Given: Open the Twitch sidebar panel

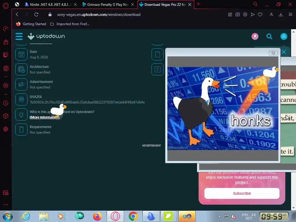Looking at the screenshot, I should point(6,55).
